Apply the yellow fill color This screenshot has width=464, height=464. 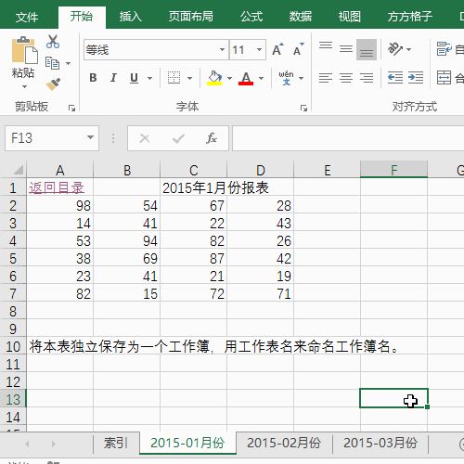[214, 78]
